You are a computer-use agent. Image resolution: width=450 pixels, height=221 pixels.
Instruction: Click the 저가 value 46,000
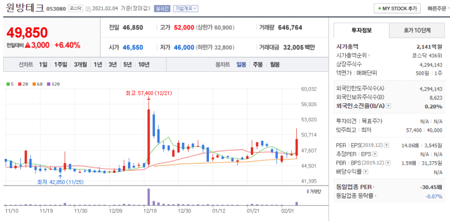tap(184, 48)
